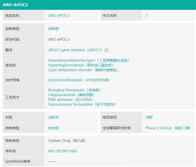Click the RNA antisense technology link
This screenshot has height=167, width=196.
click(70, 100)
